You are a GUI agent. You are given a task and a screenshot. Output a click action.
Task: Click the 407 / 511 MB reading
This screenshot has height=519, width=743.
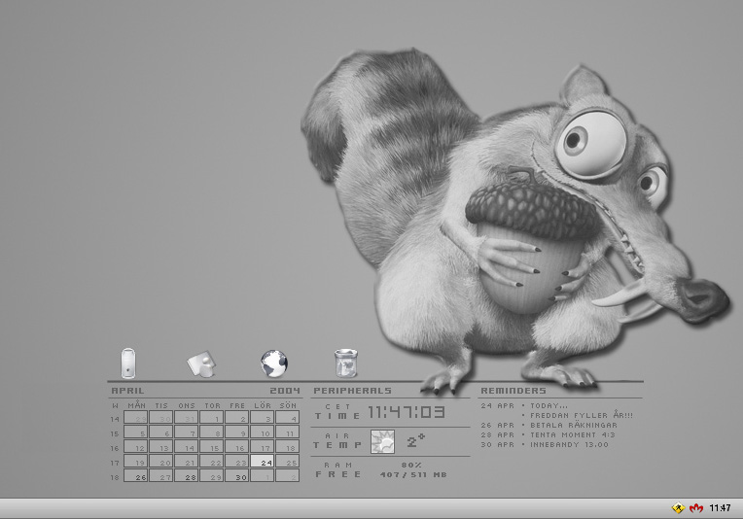(x=413, y=474)
